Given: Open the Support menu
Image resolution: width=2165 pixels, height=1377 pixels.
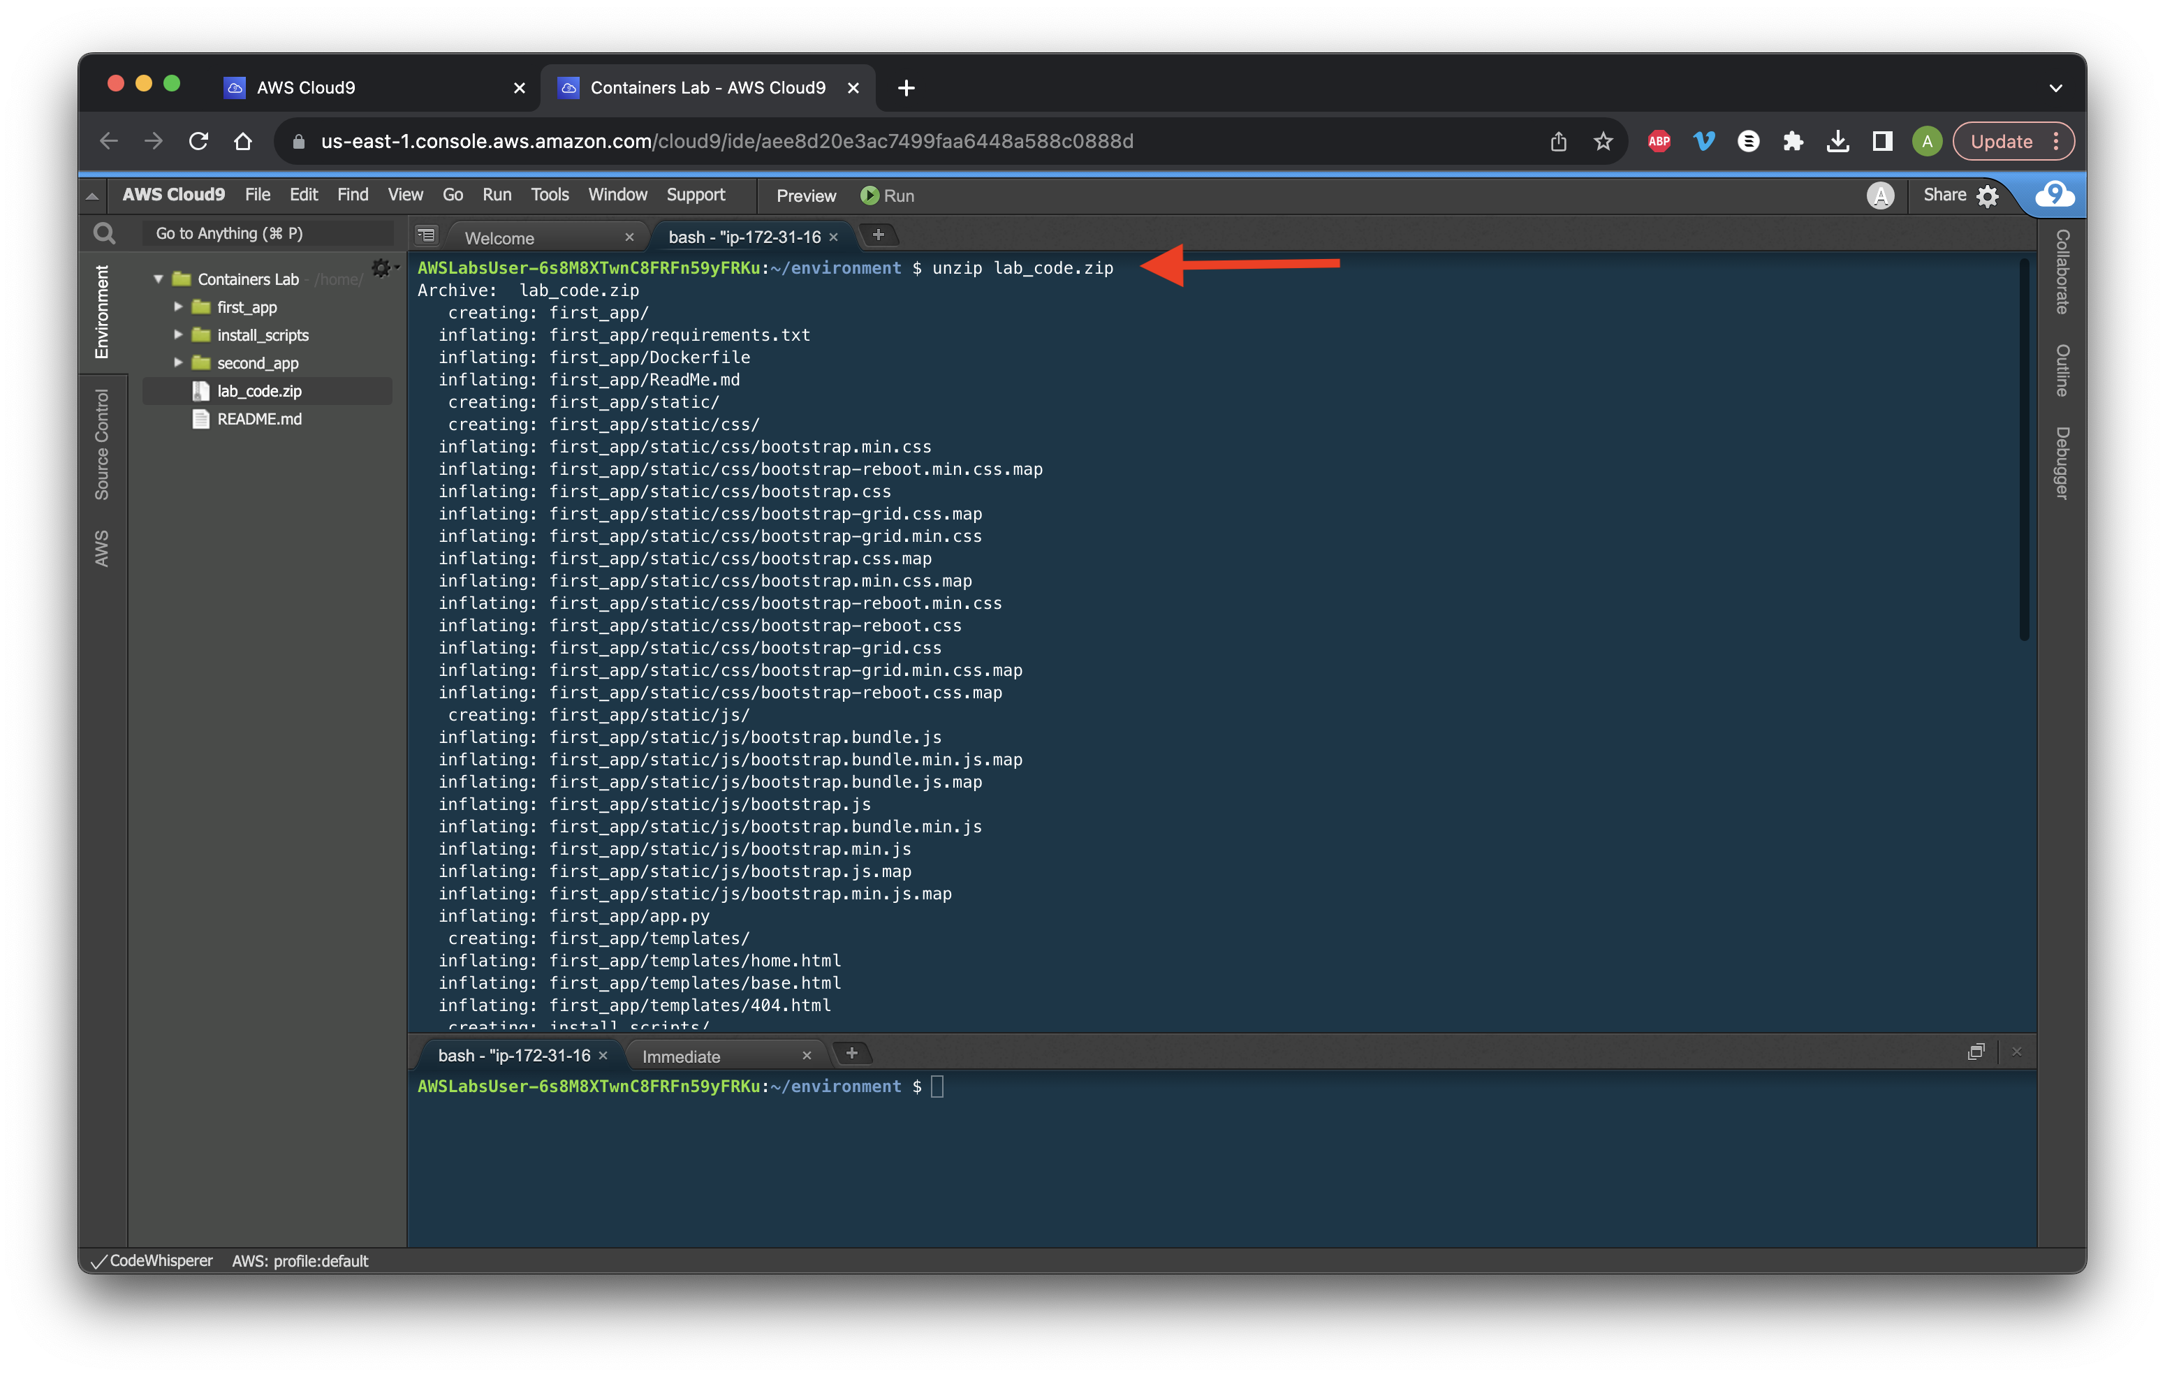Looking at the screenshot, I should point(695,195).
